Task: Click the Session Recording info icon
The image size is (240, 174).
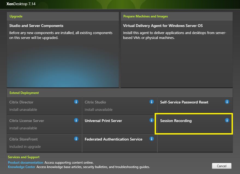Action: [227, 120]
